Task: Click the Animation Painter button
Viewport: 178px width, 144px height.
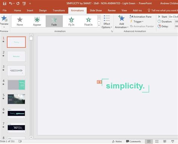Action: tap(142, 26)
